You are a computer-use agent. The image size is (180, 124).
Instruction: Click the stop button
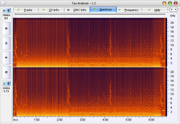pos(6,72)
